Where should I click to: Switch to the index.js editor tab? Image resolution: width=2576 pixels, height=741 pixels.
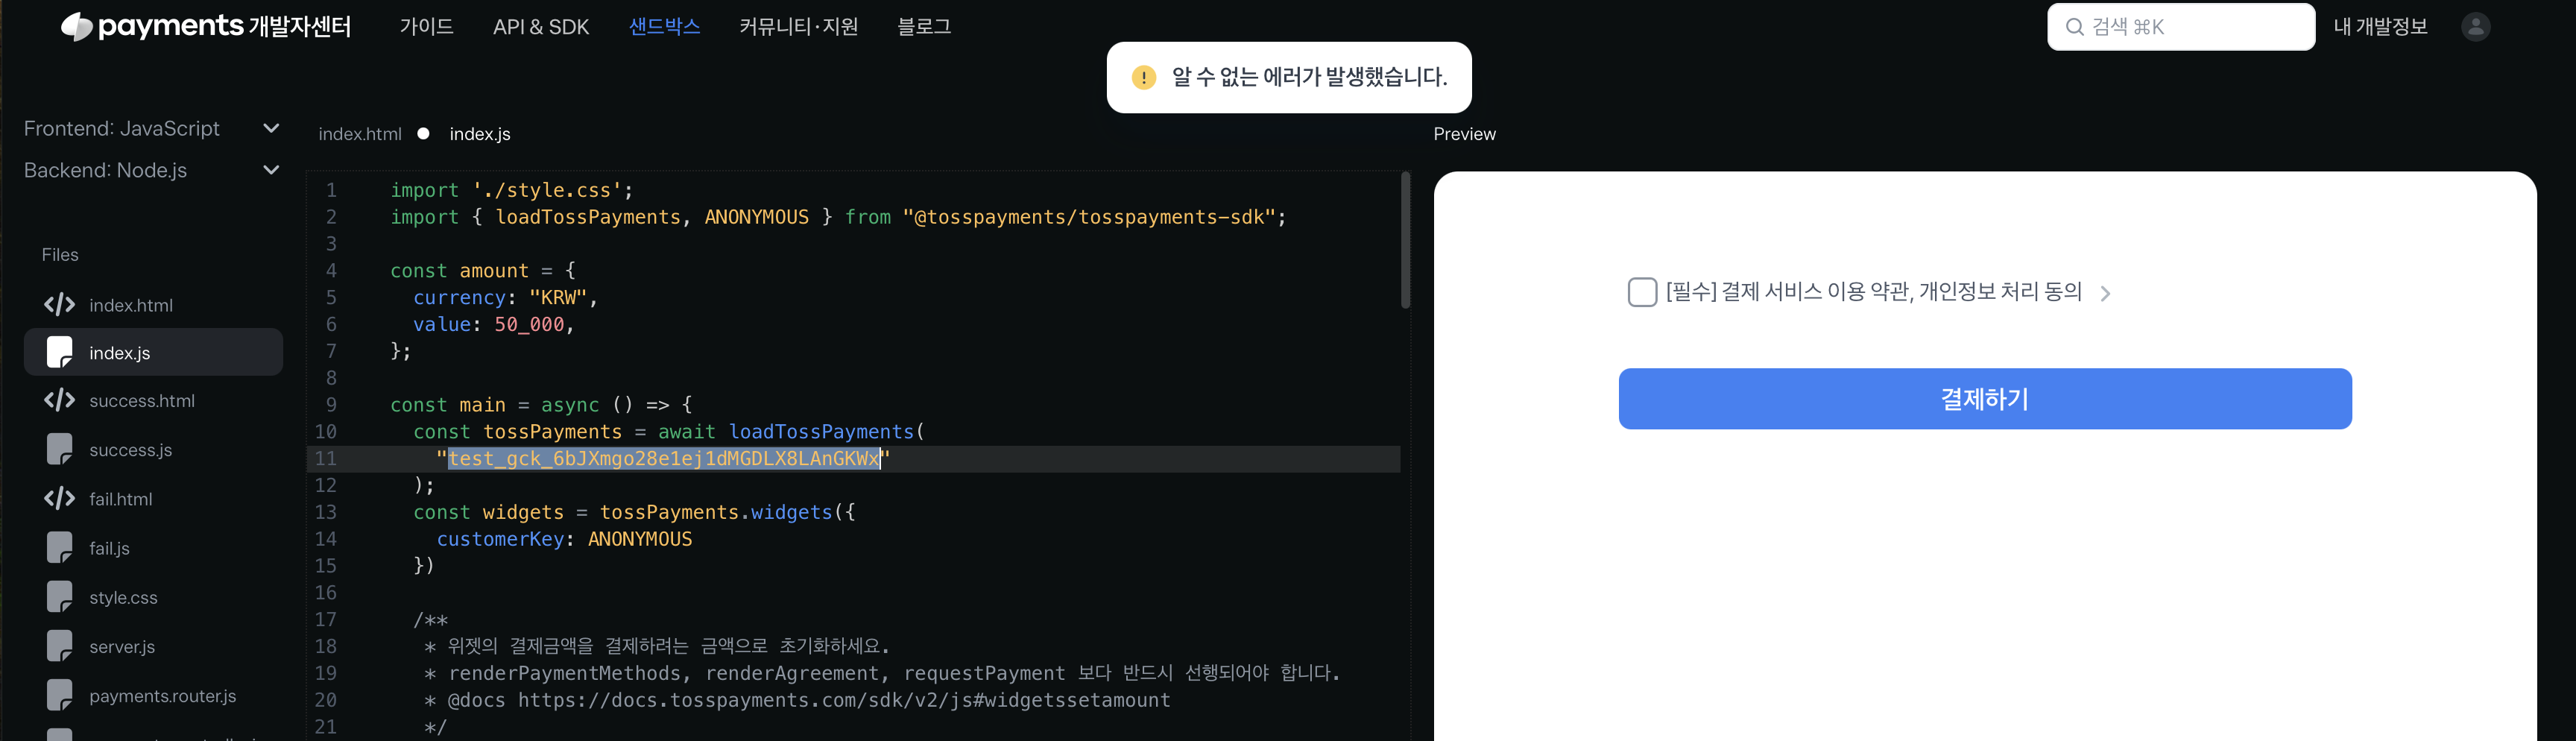coord(480,134)
